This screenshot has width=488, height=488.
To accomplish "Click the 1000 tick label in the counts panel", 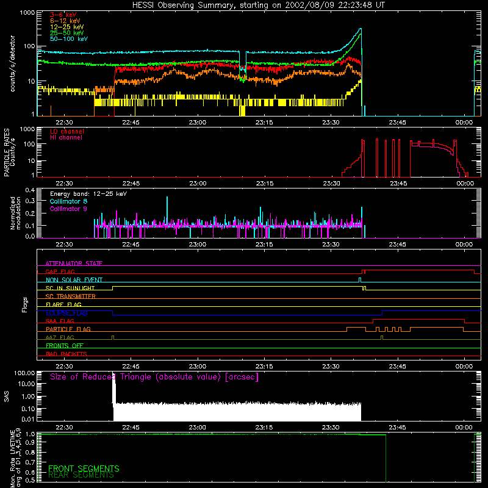I will click(27, 13).
